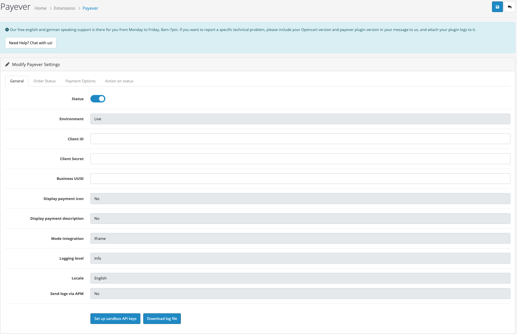This screenshot has width=517, height=334.
Task: Click Set up sandbox API keys button
Action: (115, 319)
